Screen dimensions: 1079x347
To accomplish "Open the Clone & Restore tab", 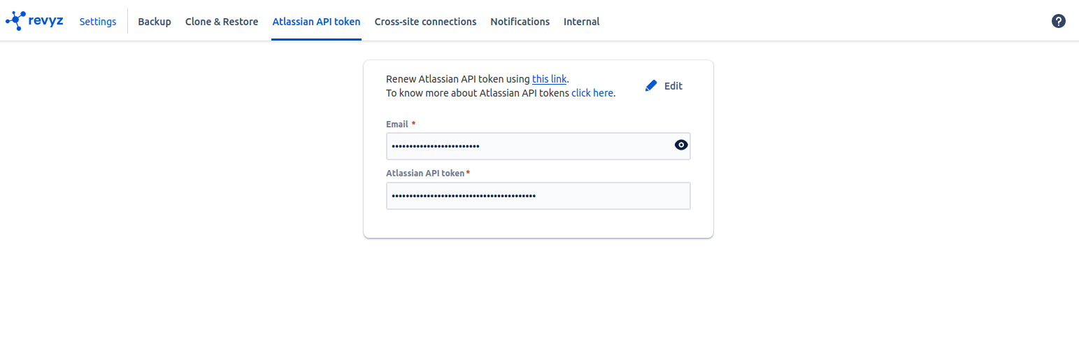I will coord(222,22).
